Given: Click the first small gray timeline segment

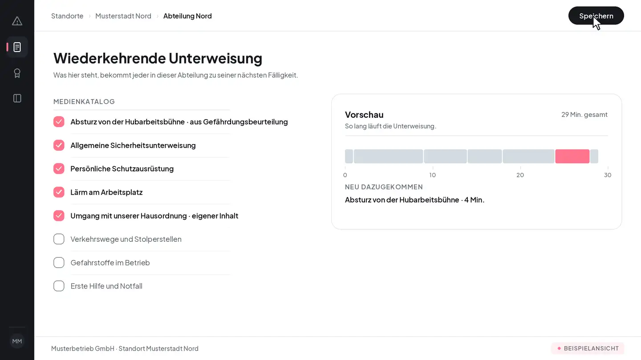Looking at the screenshot, I should 349,156.
